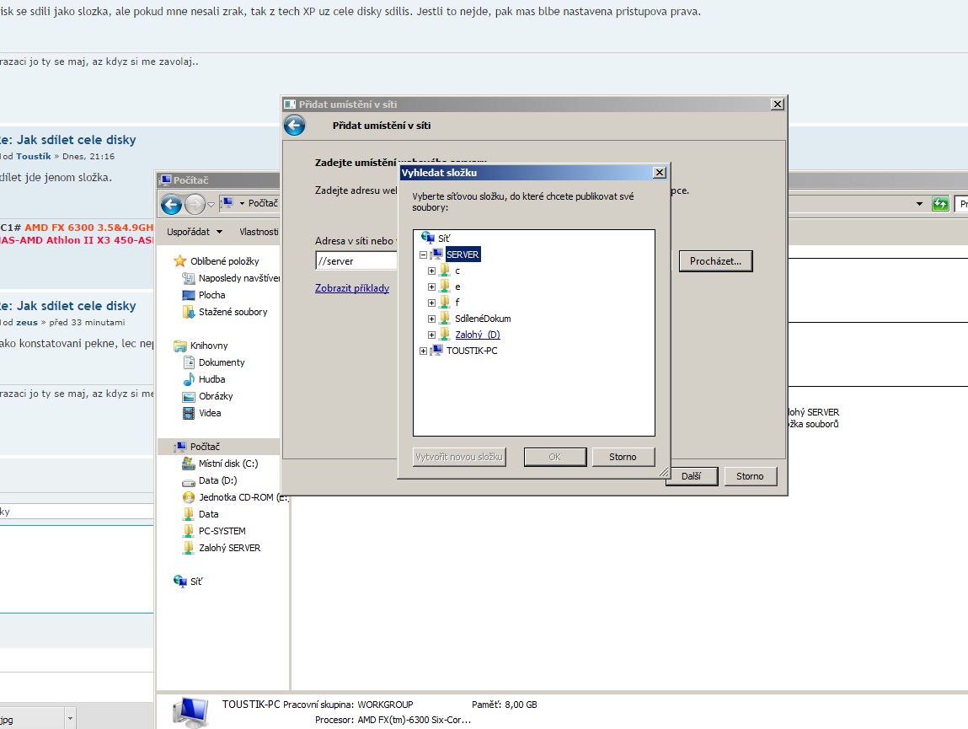Click the Procházet... button
Viewport: 968px width, 729px height.
(x=715, y=260)
